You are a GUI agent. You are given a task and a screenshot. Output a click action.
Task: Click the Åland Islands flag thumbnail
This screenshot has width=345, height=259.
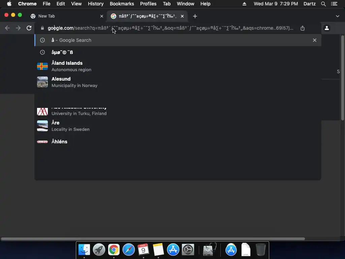click(x=42, y=66)
